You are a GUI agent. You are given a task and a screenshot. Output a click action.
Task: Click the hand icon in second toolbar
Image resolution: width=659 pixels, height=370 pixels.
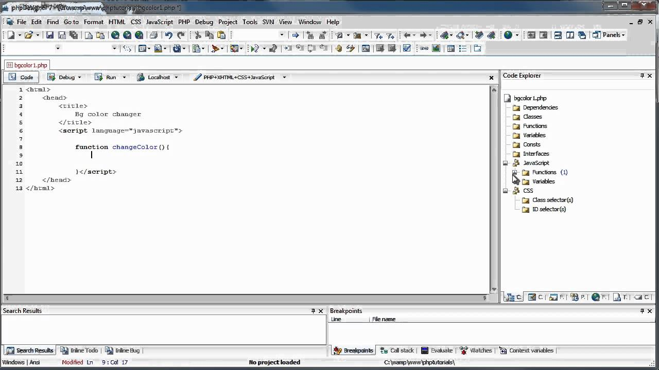coord(339,48)
